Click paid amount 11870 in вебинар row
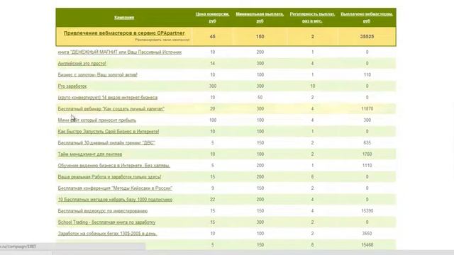This screenshot has height=255, width=454. 367,109
